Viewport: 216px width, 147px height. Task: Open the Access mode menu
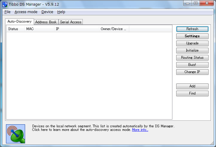click(26, 12)
